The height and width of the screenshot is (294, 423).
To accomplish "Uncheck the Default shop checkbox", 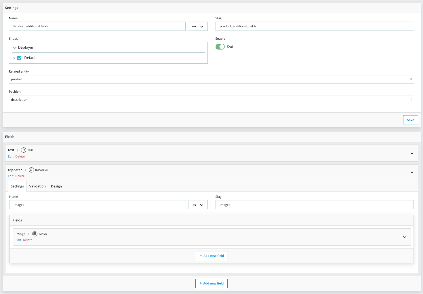I will tap(19, 58).
